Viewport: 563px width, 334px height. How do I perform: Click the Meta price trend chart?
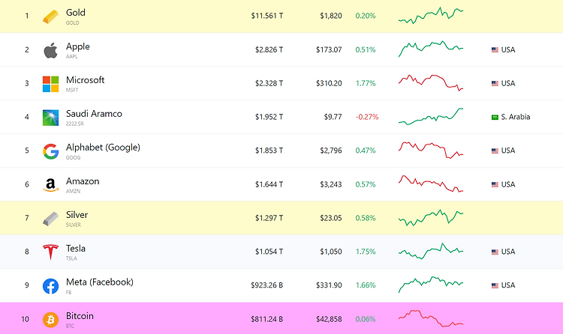431,285
